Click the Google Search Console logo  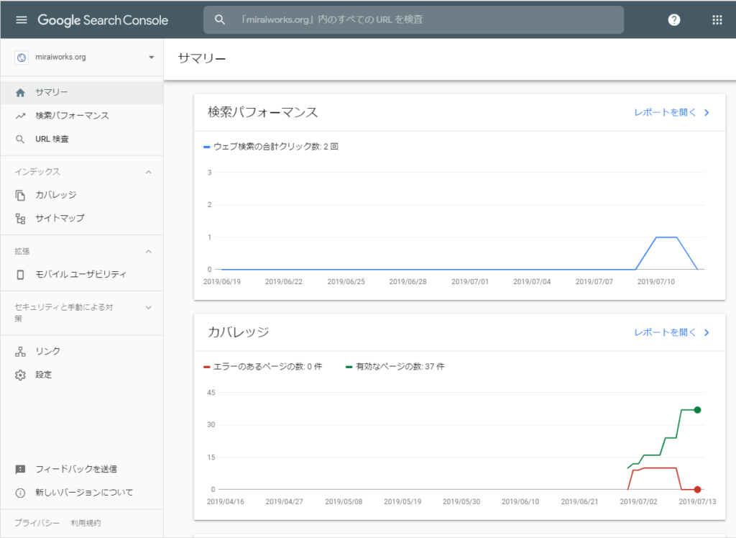point(103,20)
